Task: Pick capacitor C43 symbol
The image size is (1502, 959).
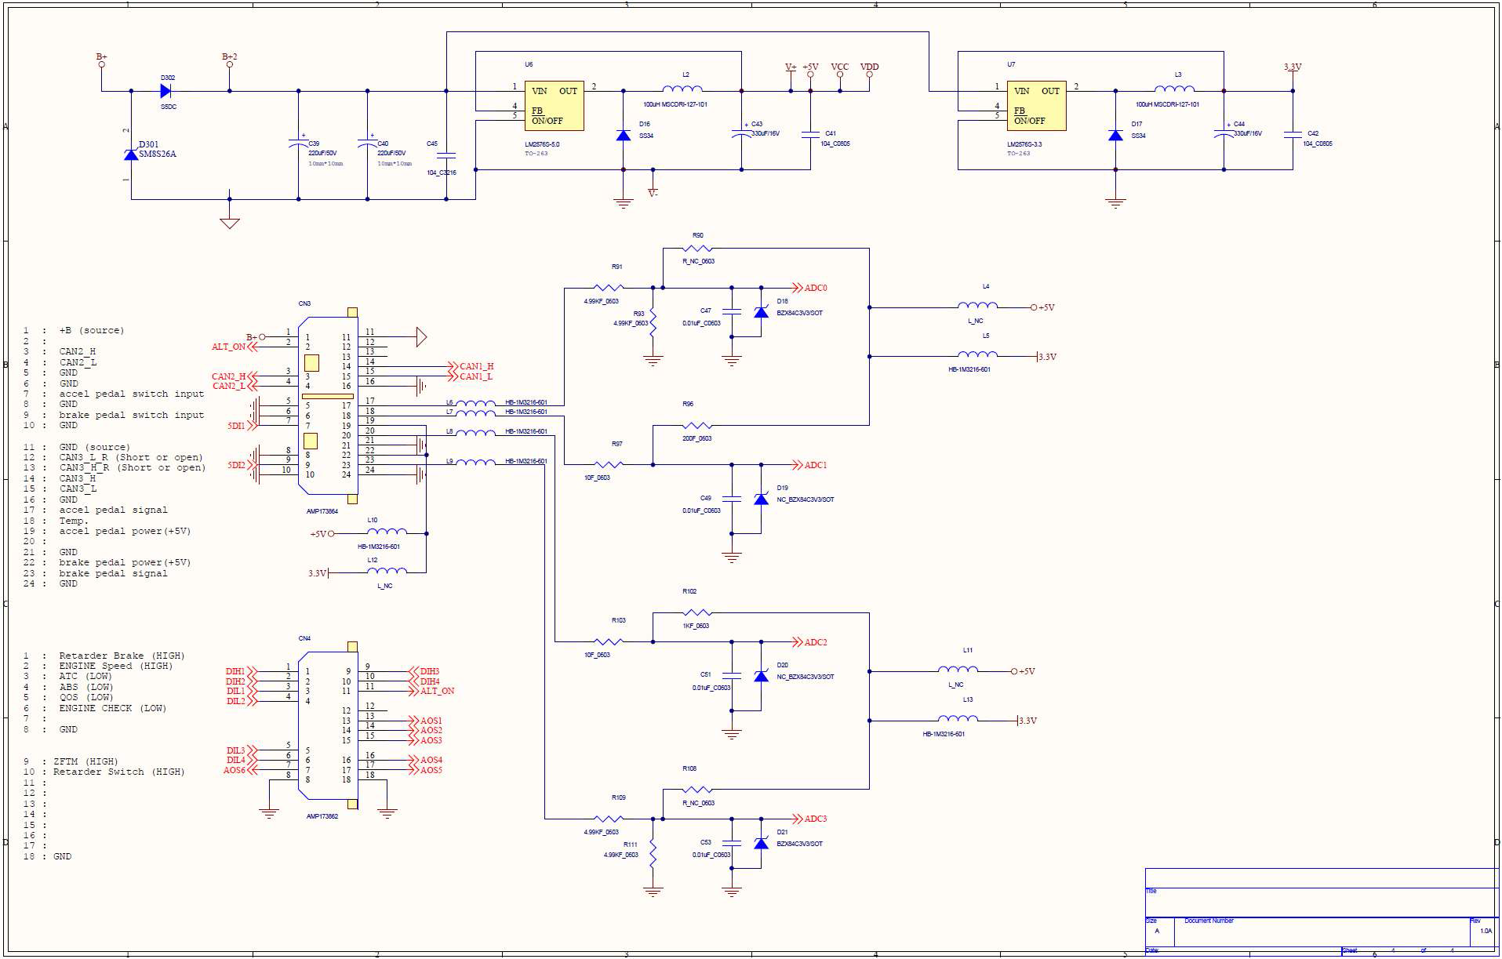Action: pyautogui.click(x=741, y=134)
